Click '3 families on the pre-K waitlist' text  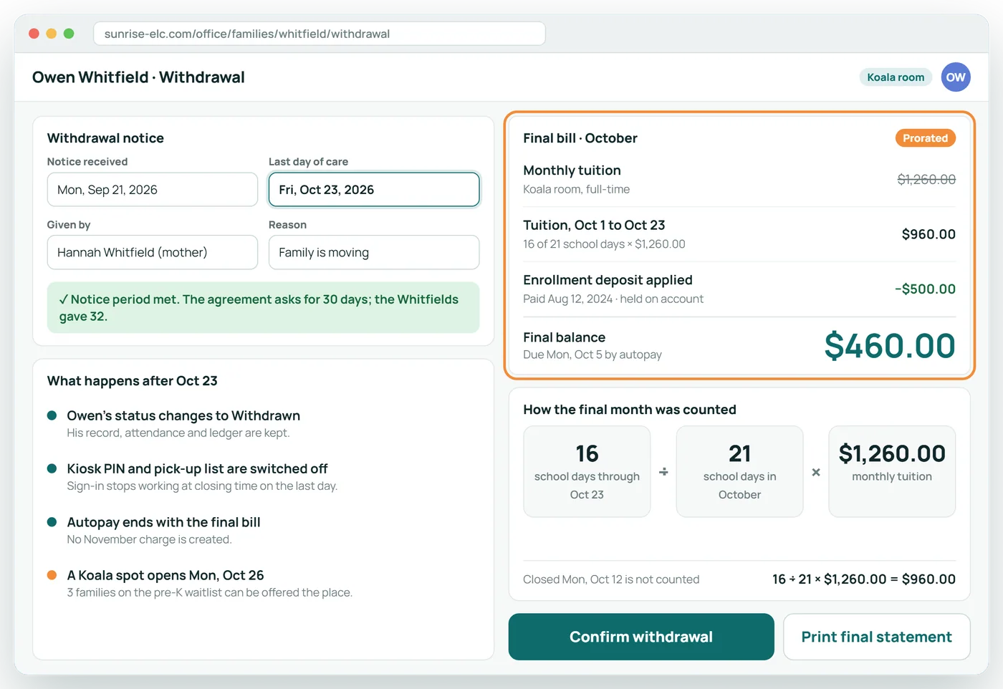(209, 592)
